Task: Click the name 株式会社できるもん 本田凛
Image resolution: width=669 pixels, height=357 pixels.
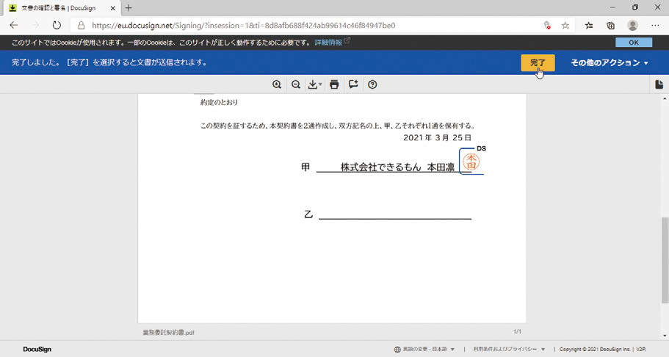Action: (x=397, y=167)
